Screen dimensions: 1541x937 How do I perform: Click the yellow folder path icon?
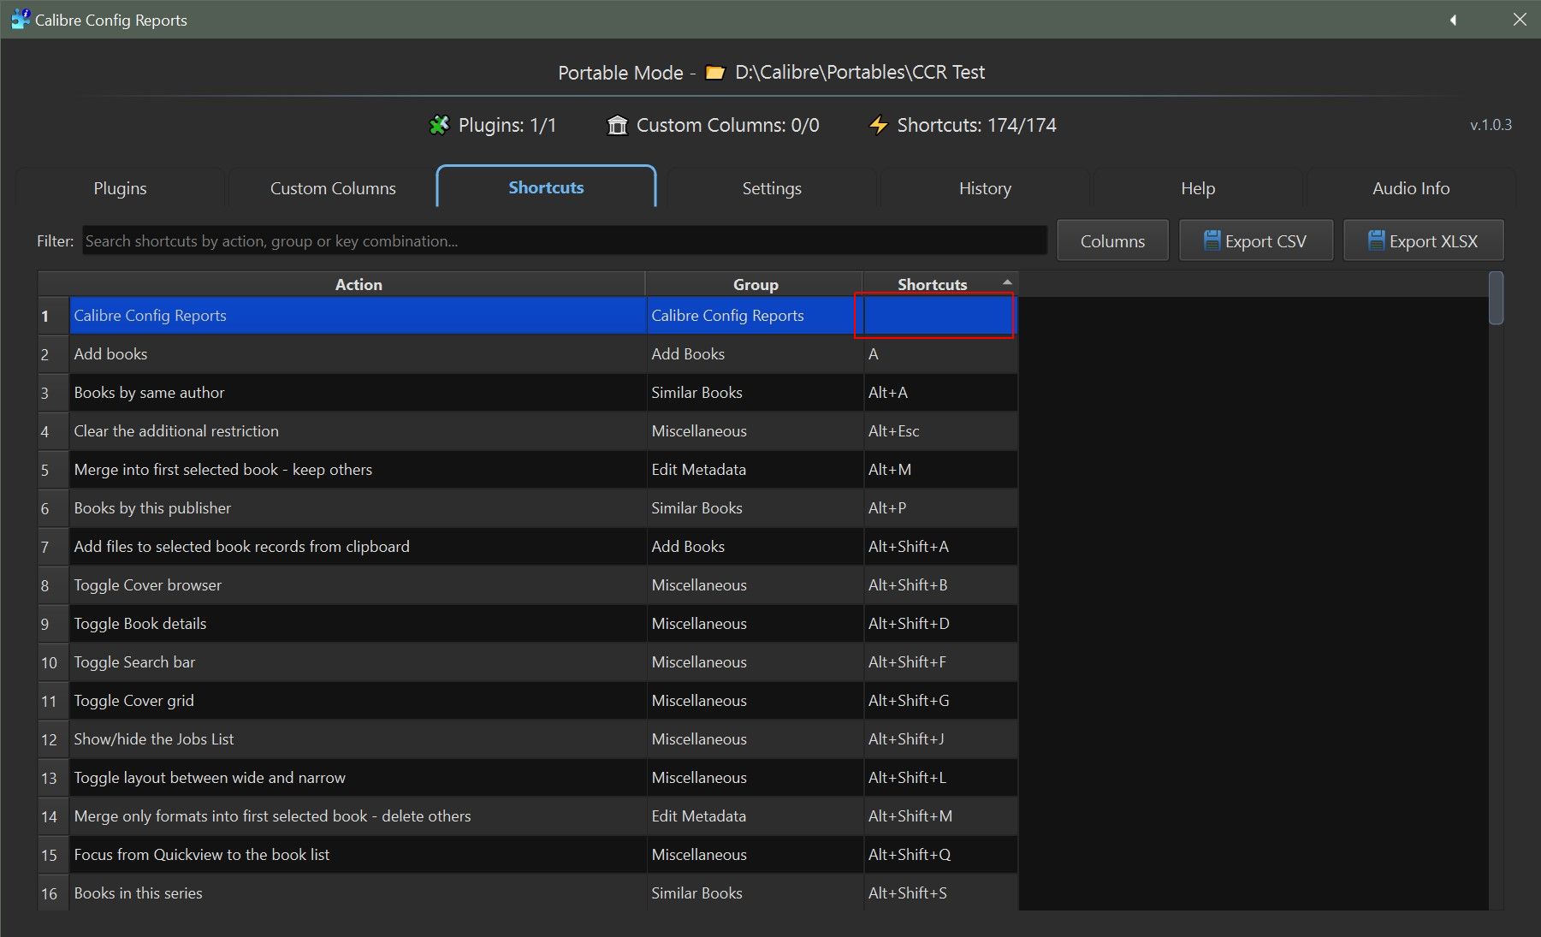tap(714, 73)
